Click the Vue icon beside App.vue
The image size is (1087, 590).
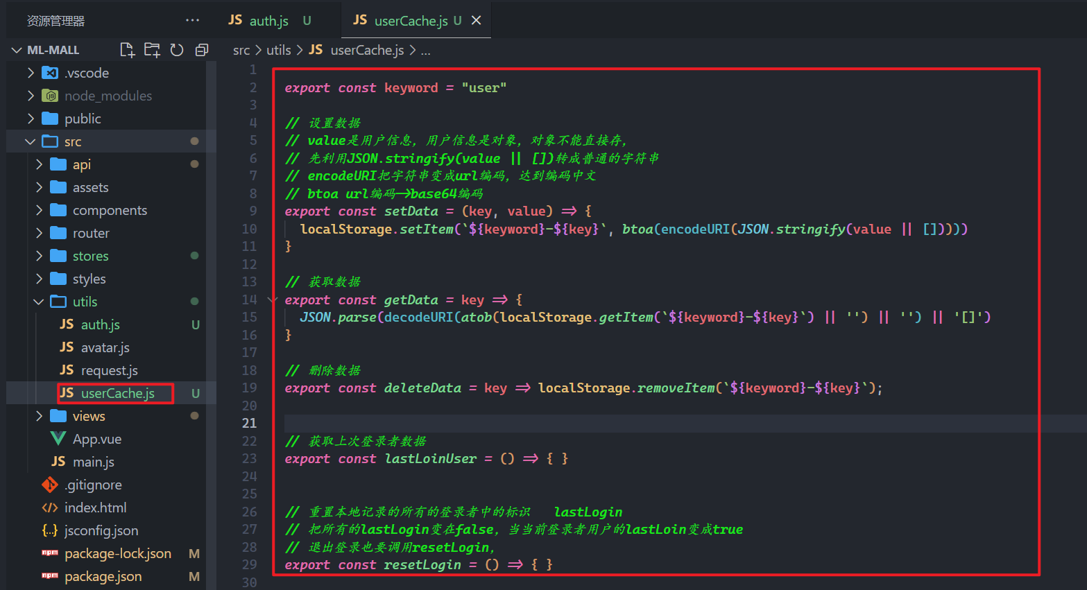pos(58,439)
